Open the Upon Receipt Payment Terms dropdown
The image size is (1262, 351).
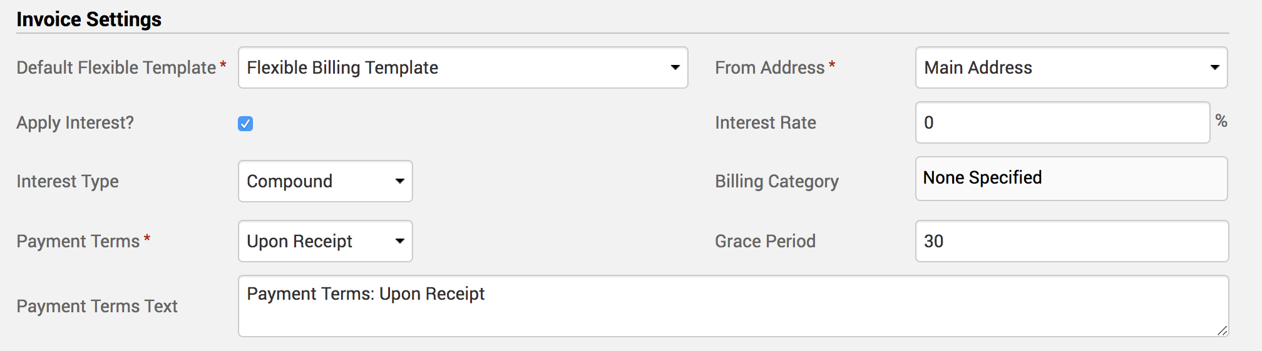tap(325, 241)
